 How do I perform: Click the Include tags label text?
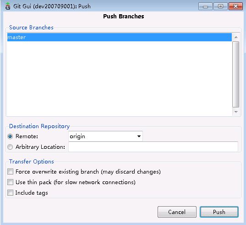pos(32,193)
